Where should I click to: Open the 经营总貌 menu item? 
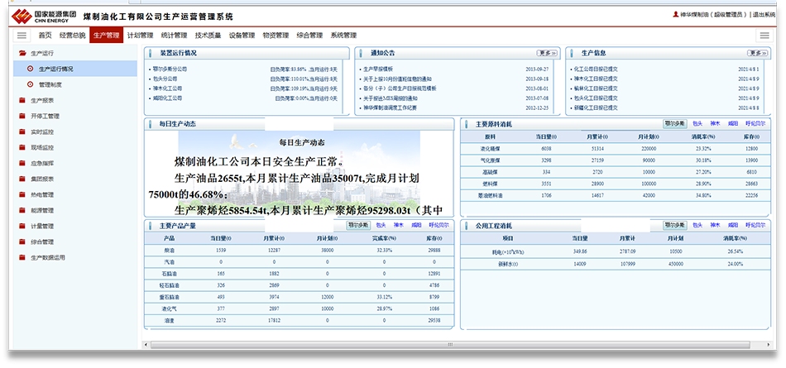pyautogui.click(x=72, y=35)
